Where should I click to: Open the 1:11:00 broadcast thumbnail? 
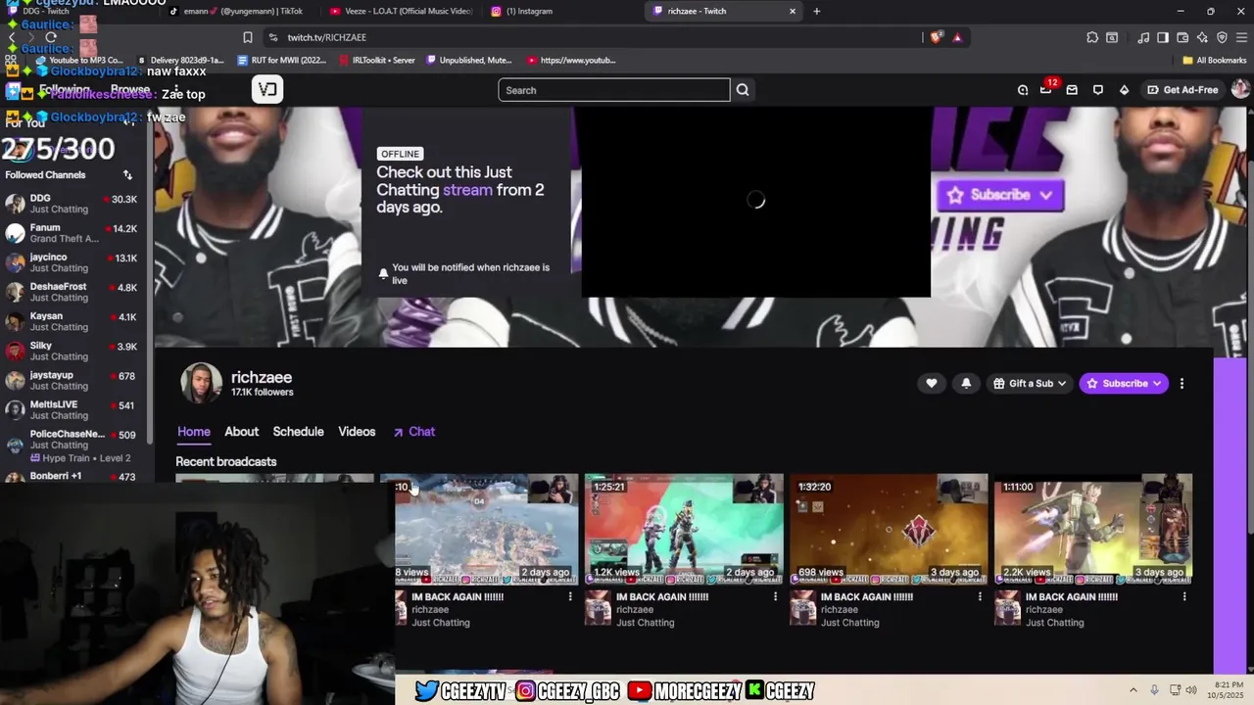point(1093,530)
